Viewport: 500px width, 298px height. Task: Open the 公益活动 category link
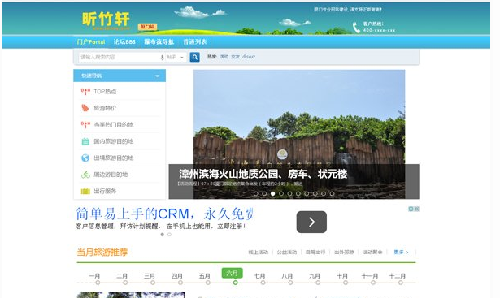click(x=287, y=253)
